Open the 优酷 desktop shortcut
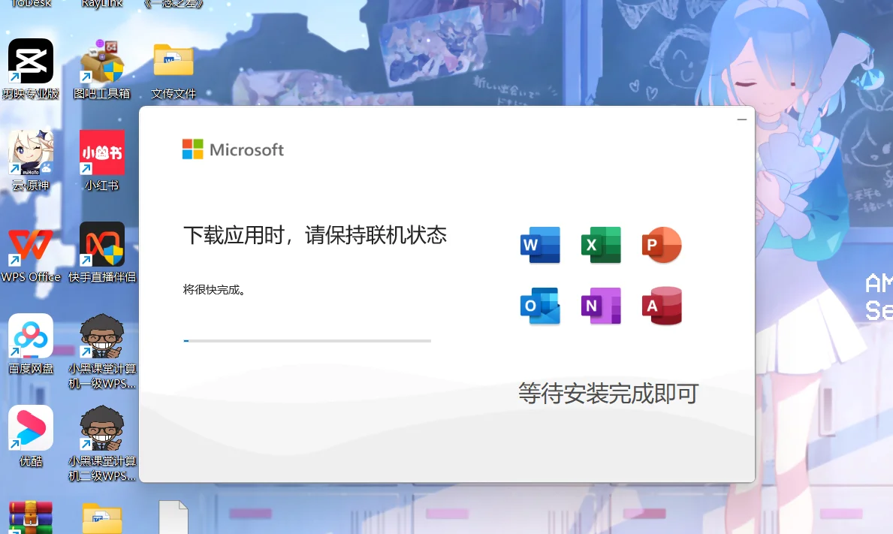 click(30, 427)
